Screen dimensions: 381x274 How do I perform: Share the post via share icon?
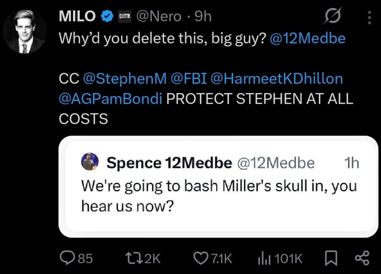click(x=362, y=258)
